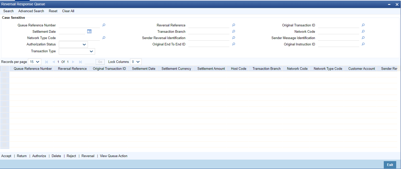
Task: Open View Queue Action
Action: pyautogui.click(x=114, y=156)
